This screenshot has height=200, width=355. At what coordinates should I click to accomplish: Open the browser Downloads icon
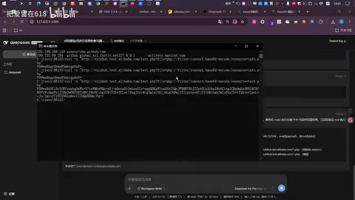pyautogui.click(x=333, y=22)
